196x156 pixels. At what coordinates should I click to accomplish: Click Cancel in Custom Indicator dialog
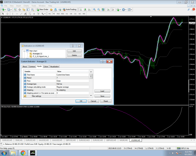pyautogui.click(x=93, y=101)
